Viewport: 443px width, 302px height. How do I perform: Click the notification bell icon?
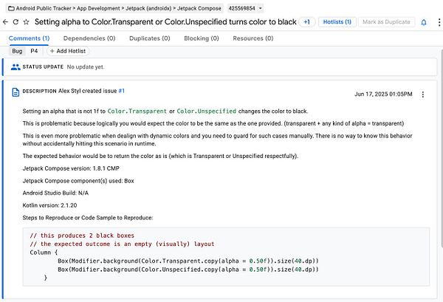click(x=424, y=22)
